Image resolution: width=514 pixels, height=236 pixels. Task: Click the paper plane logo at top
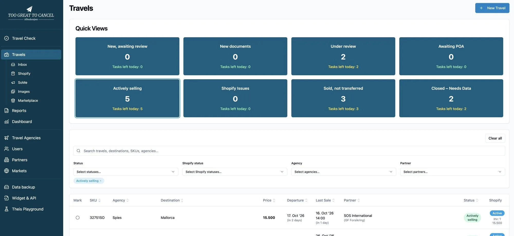(x=30, y=9)
